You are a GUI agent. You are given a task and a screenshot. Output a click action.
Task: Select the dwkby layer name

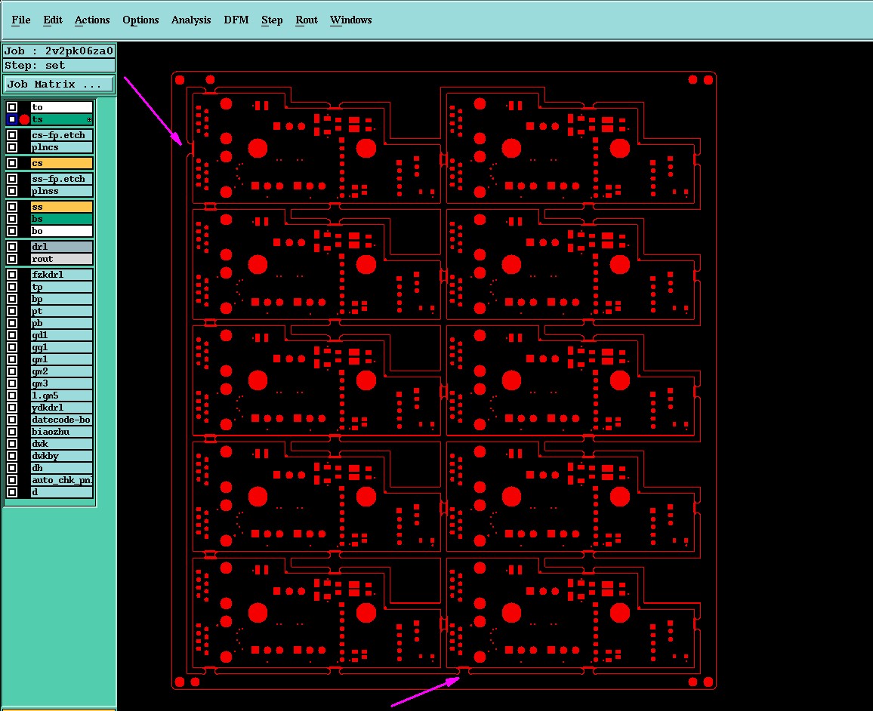click(x=61, y=456)
